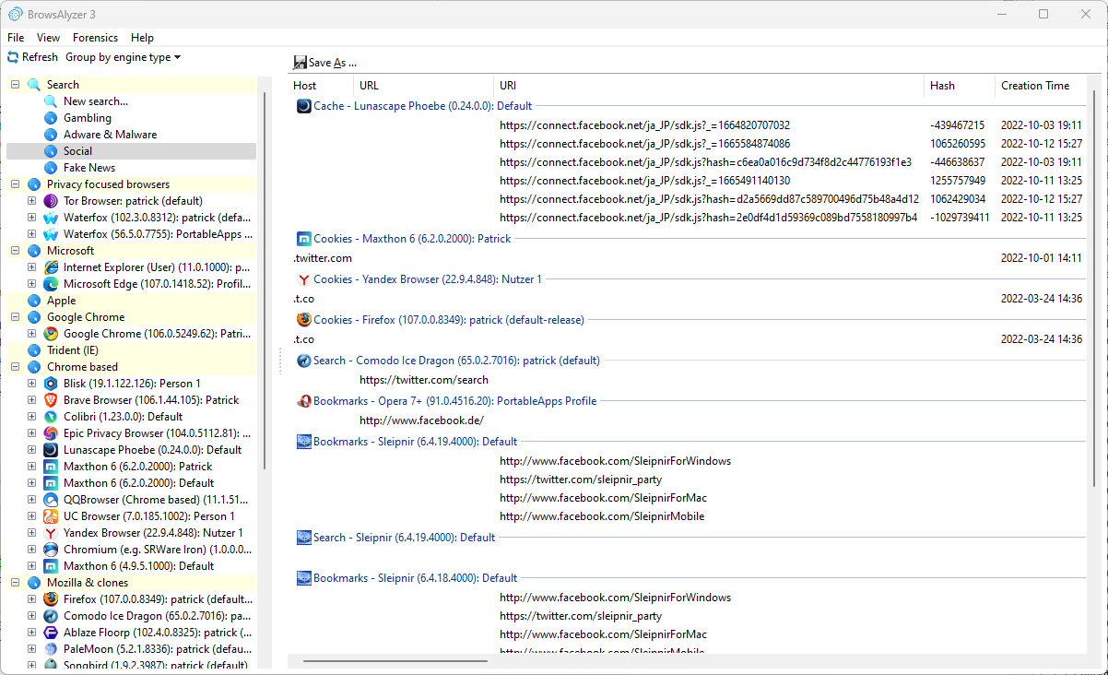Select the Adware & Malware search item

coord(110,135)
